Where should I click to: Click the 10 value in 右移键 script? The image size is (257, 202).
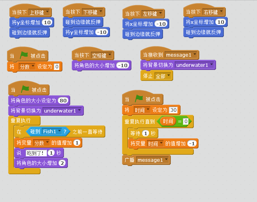click(221, 22)
